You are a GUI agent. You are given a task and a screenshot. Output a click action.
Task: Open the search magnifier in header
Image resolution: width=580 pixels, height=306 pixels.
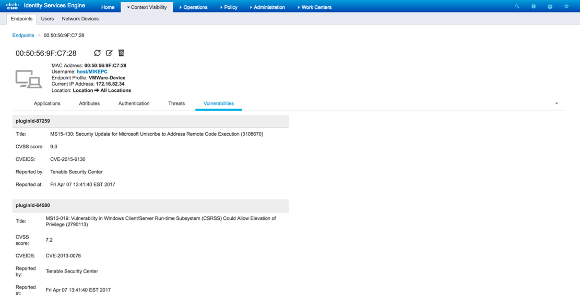(517, 6)
